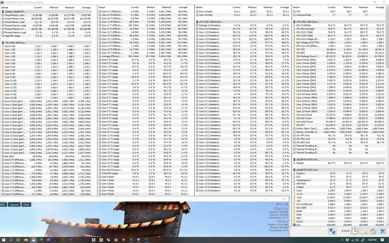This screenshot has width=389, height=243.
Task: Toggle the indicator next to Core 0 VID
Action: pyautogui.click(x=3, y=46)
